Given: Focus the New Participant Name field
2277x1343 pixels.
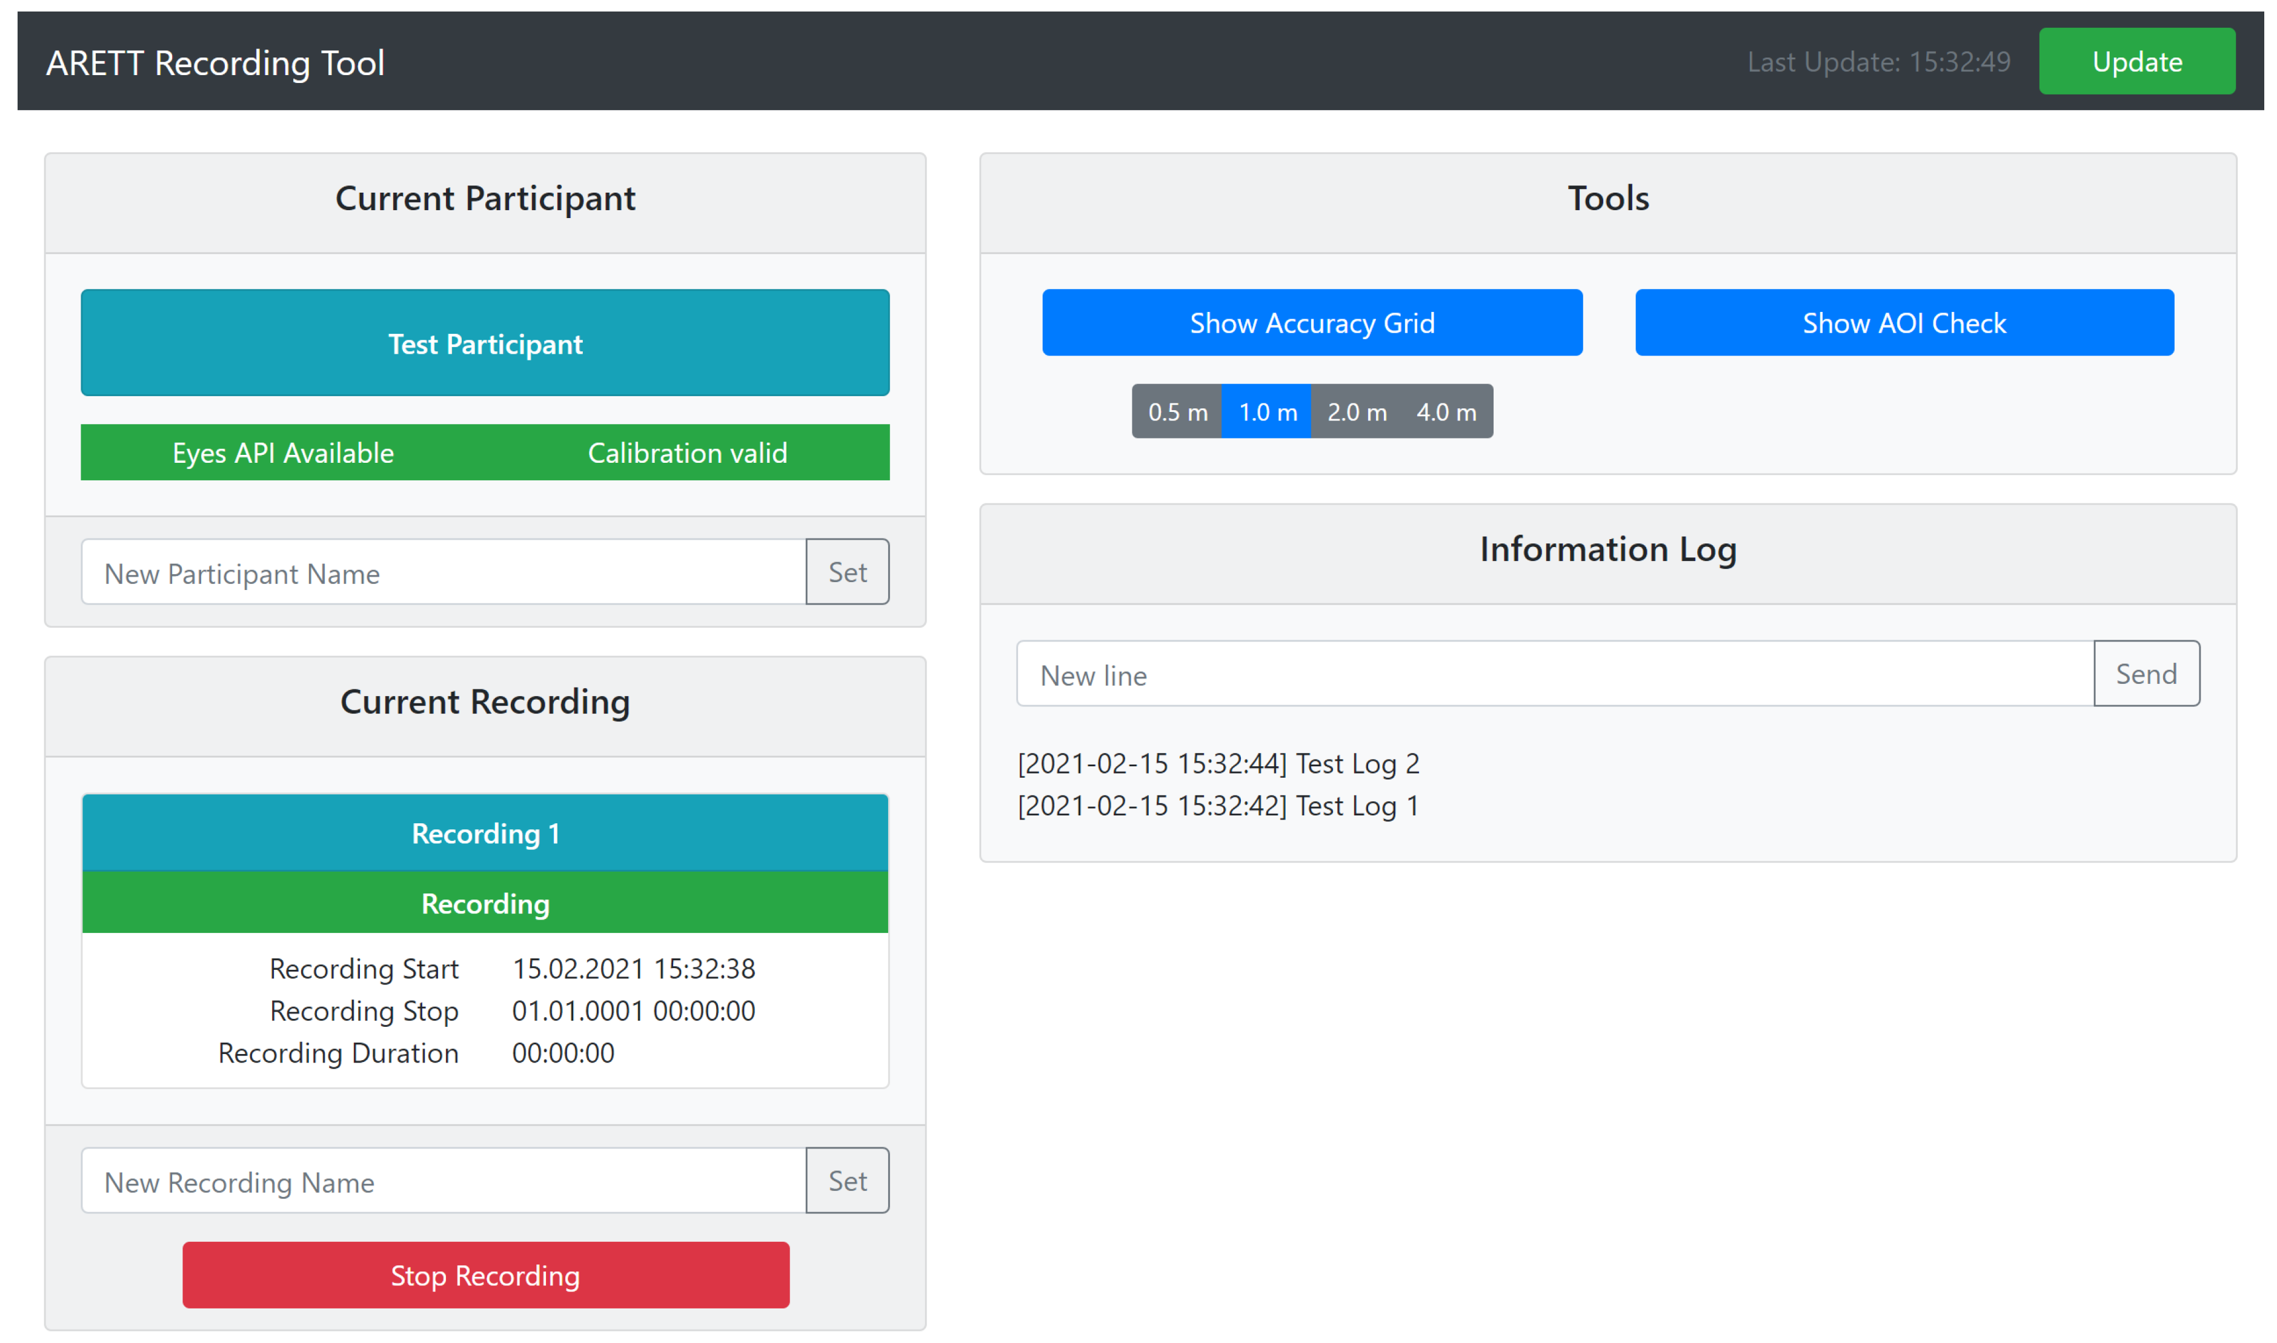Looking at the screenshot, I should (444, 573).
